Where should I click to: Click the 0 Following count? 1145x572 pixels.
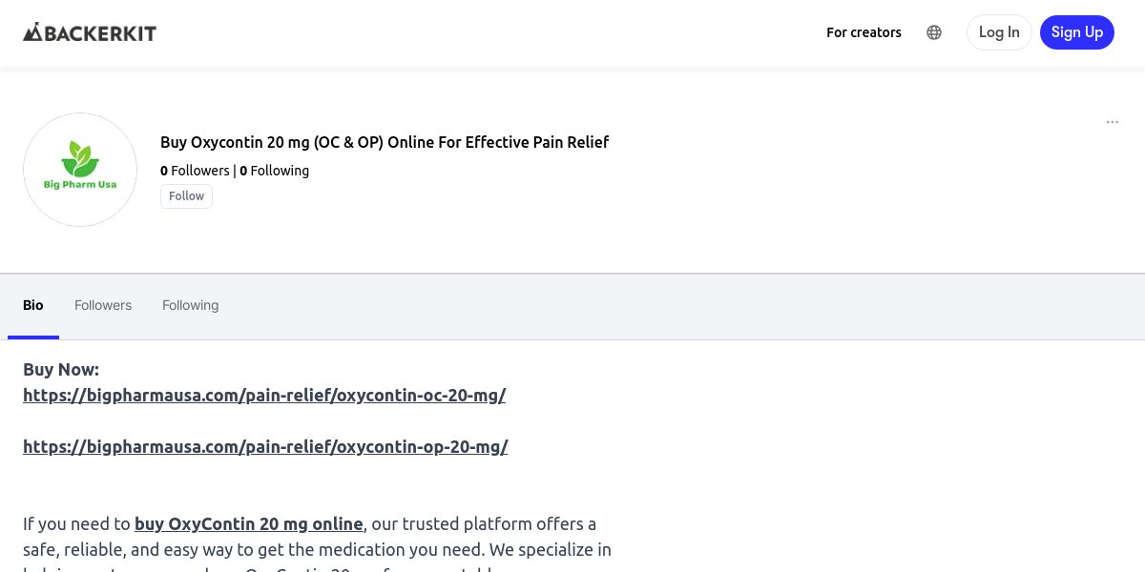pyautogui.click(x=274, y=171)
